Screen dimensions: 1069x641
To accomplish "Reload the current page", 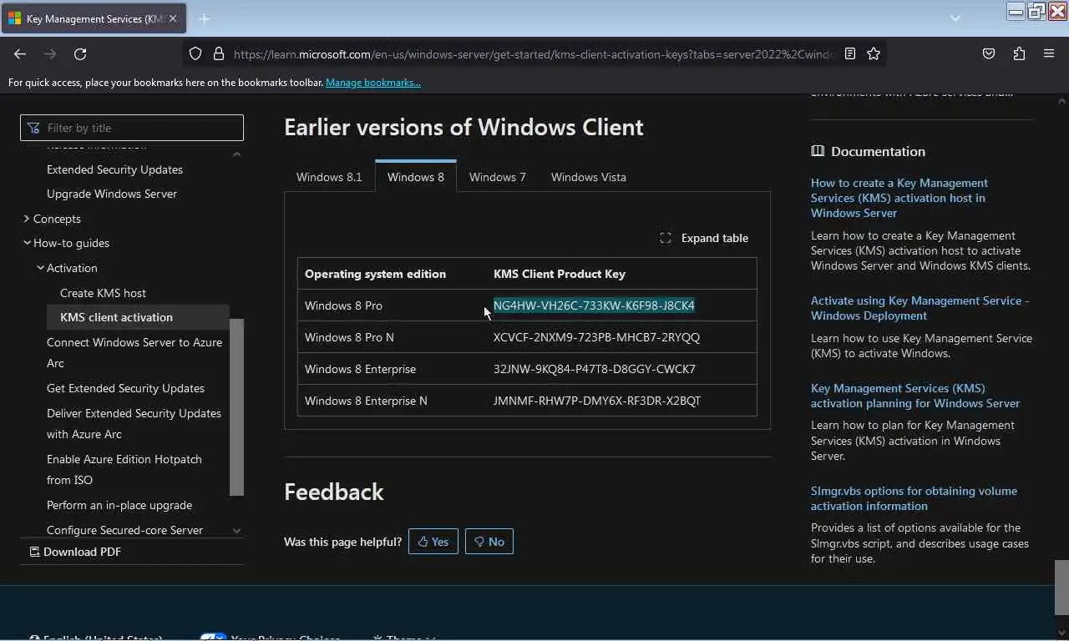I will [x=80, y=53].
